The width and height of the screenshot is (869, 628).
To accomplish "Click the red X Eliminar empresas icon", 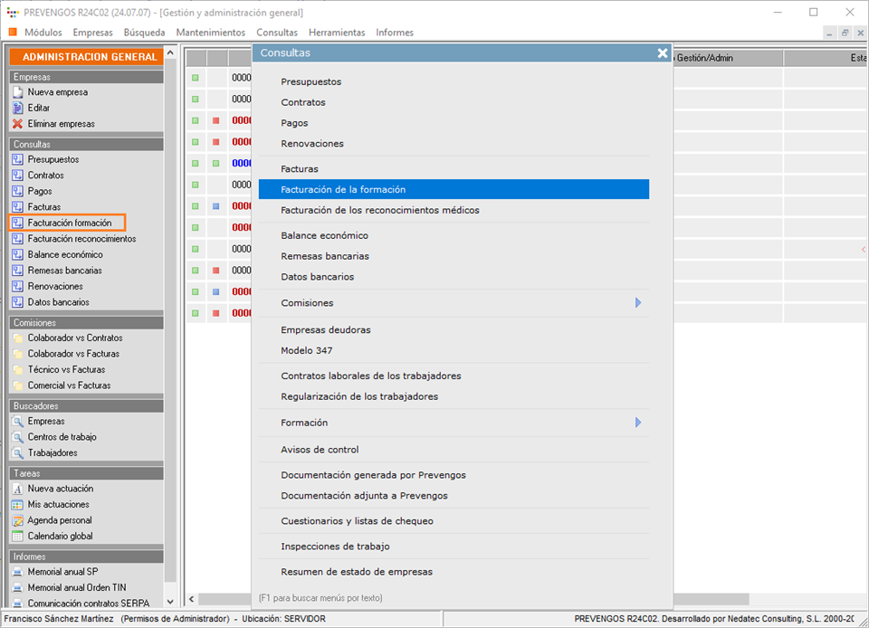I will click(17, 124).
